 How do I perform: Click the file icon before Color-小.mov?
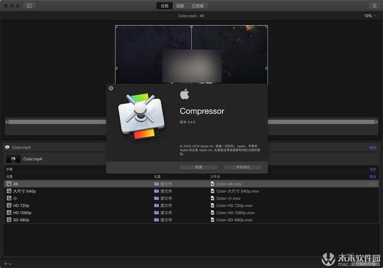(x=212, y=198)
